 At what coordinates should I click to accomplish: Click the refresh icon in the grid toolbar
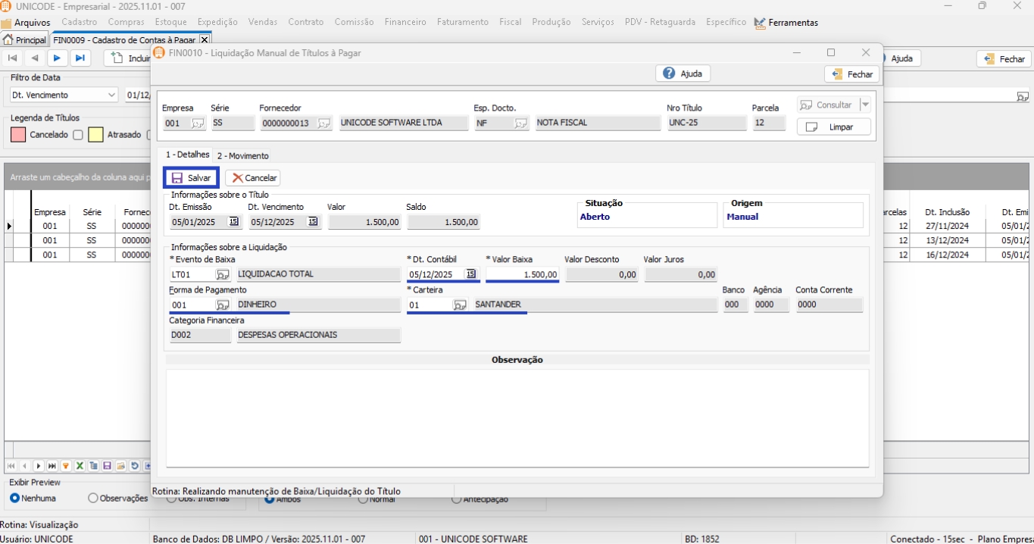[x=135, y=466]
